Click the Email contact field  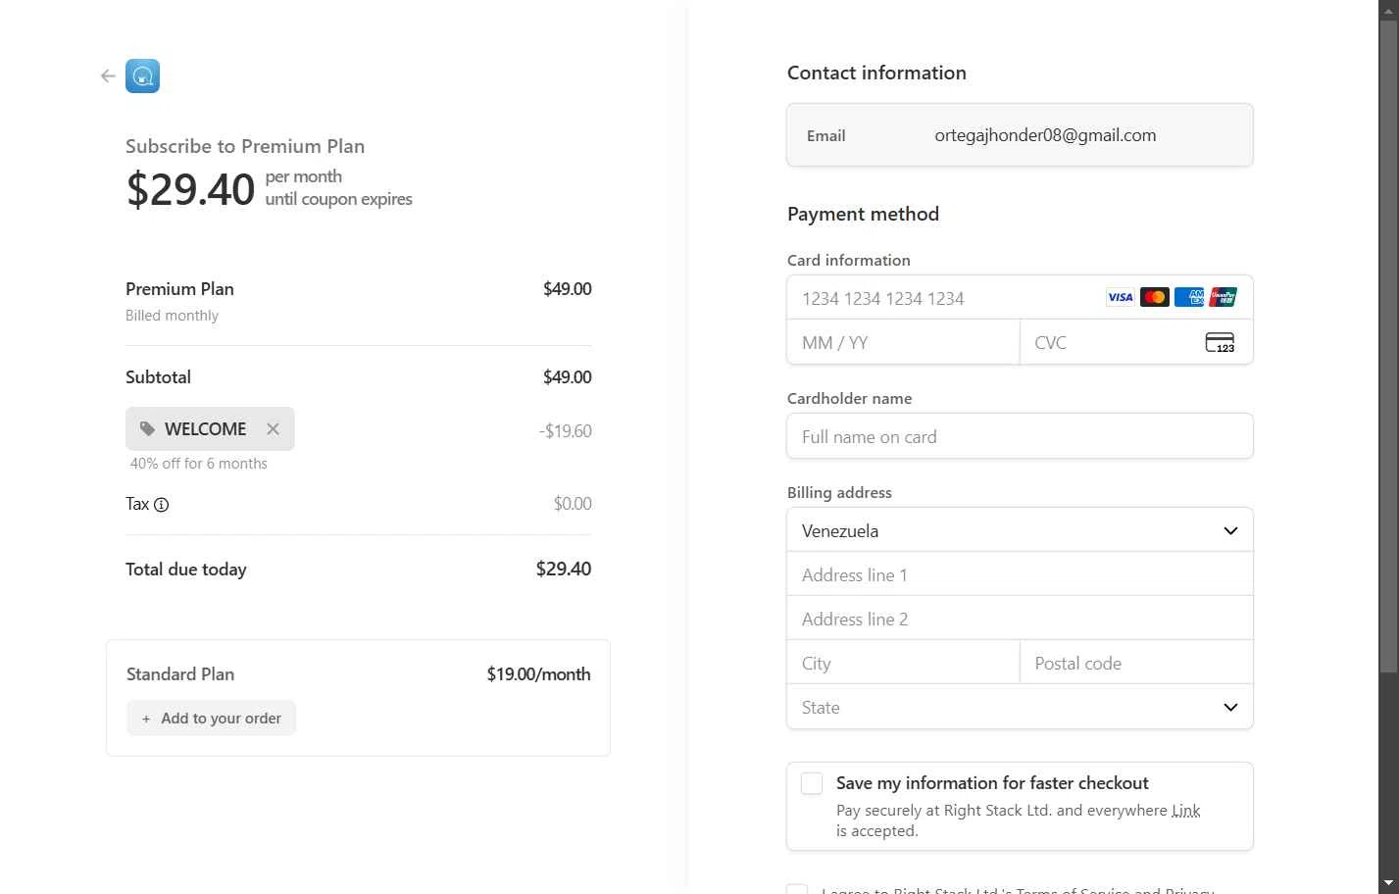[x=1020, y=135]
